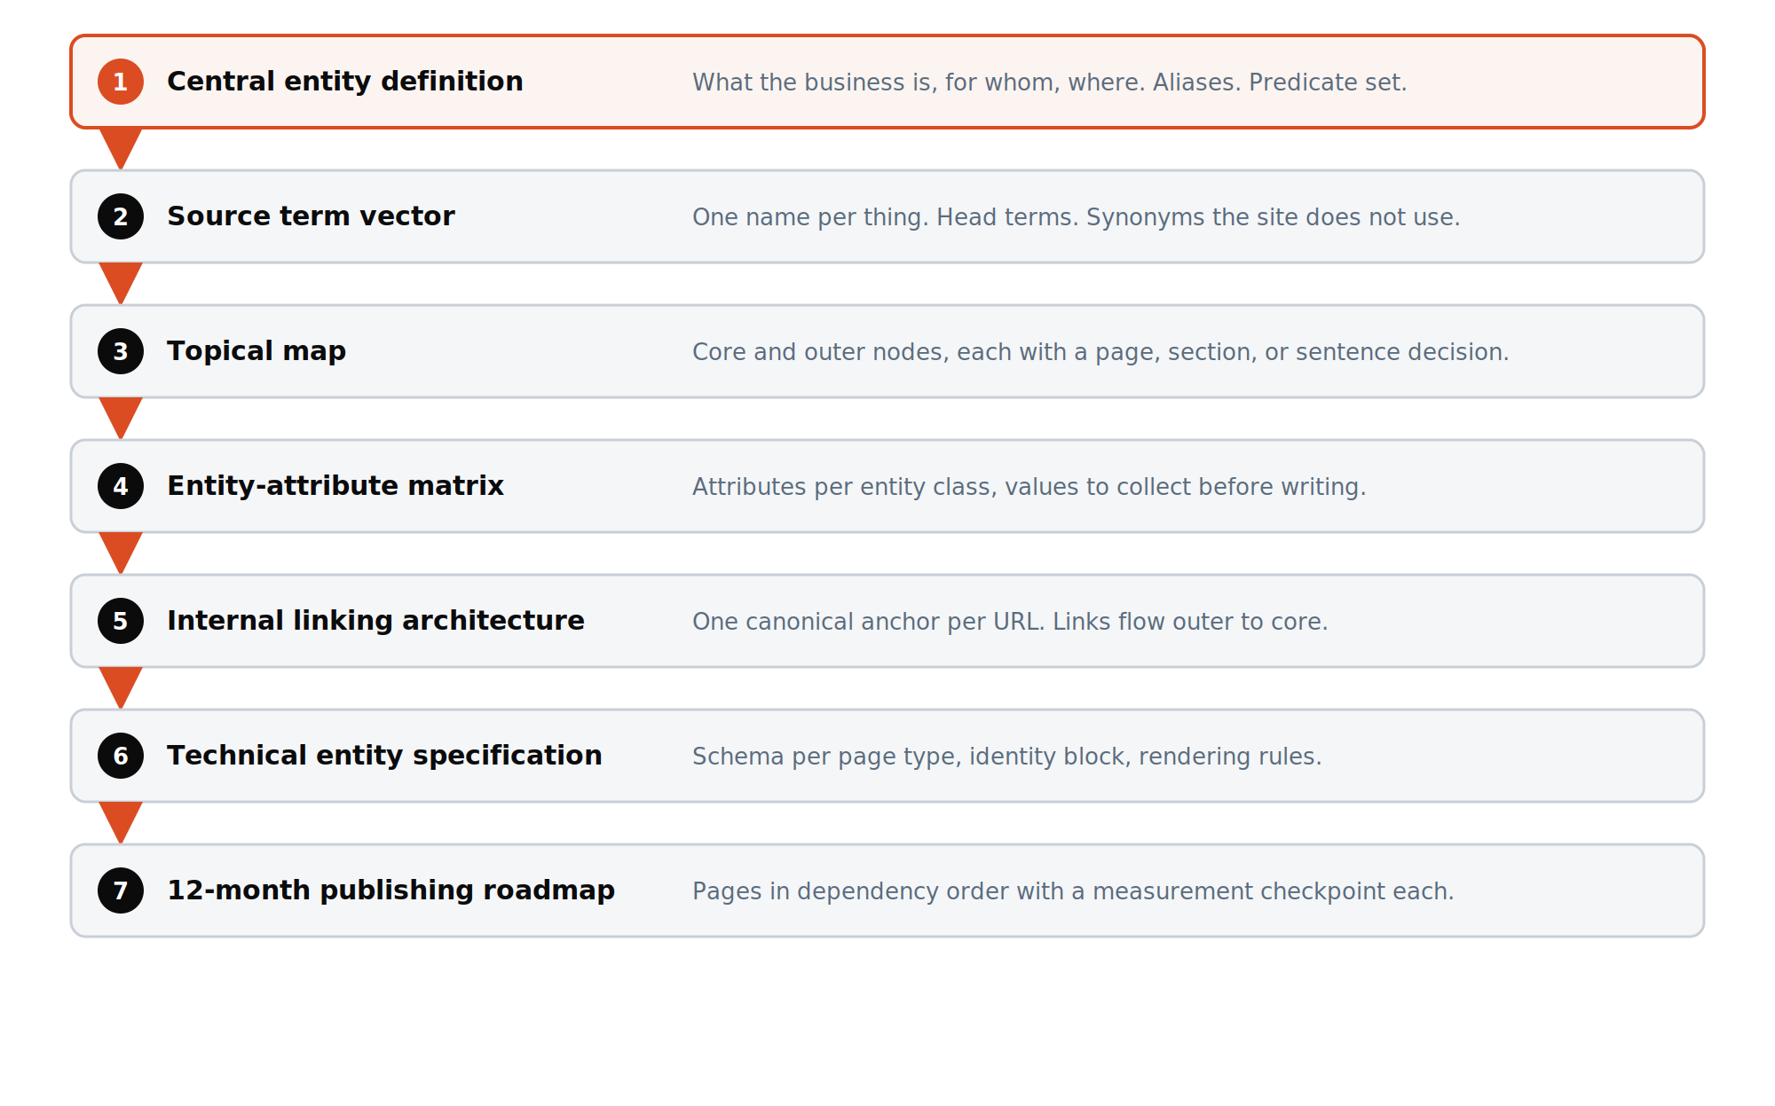Click the black step 2 number badge
This screenshot has width=1775, height=1106.
coord(121,216)
